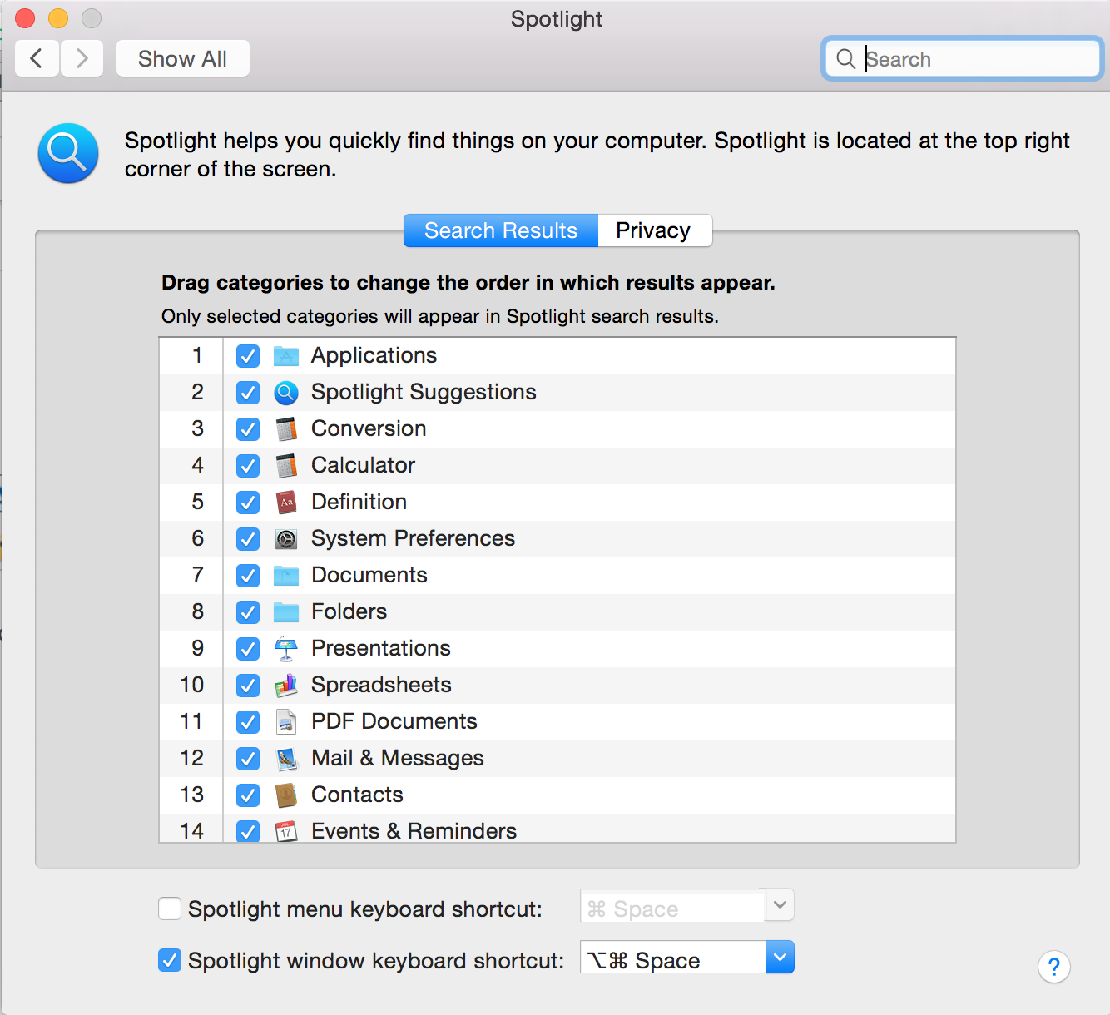Screen dimensions: 1110x1015
Task: Uncheck the Events & Reminders checkbox
Action: pos(248,830)
